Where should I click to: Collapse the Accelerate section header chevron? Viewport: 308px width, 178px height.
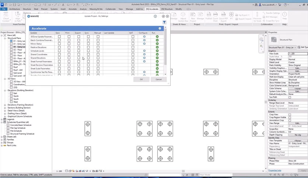[160, 28]
